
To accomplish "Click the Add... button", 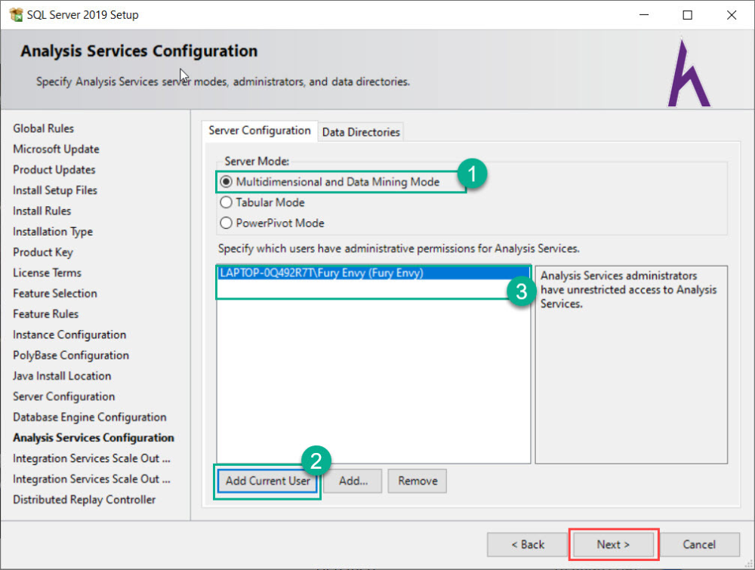I will click(353, 481).
